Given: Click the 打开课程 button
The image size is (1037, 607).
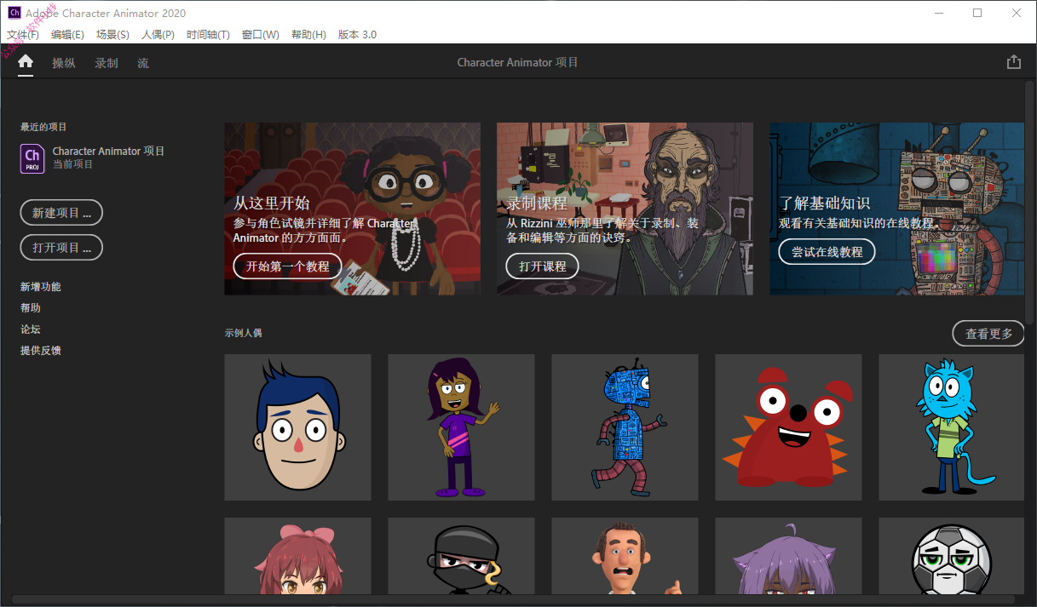Looking at the screenshot, I should tap(543, 266).
